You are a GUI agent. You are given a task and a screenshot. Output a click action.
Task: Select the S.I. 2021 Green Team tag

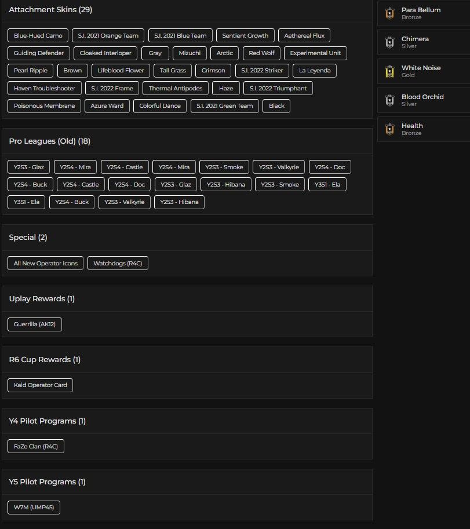[x=225, y=106]
